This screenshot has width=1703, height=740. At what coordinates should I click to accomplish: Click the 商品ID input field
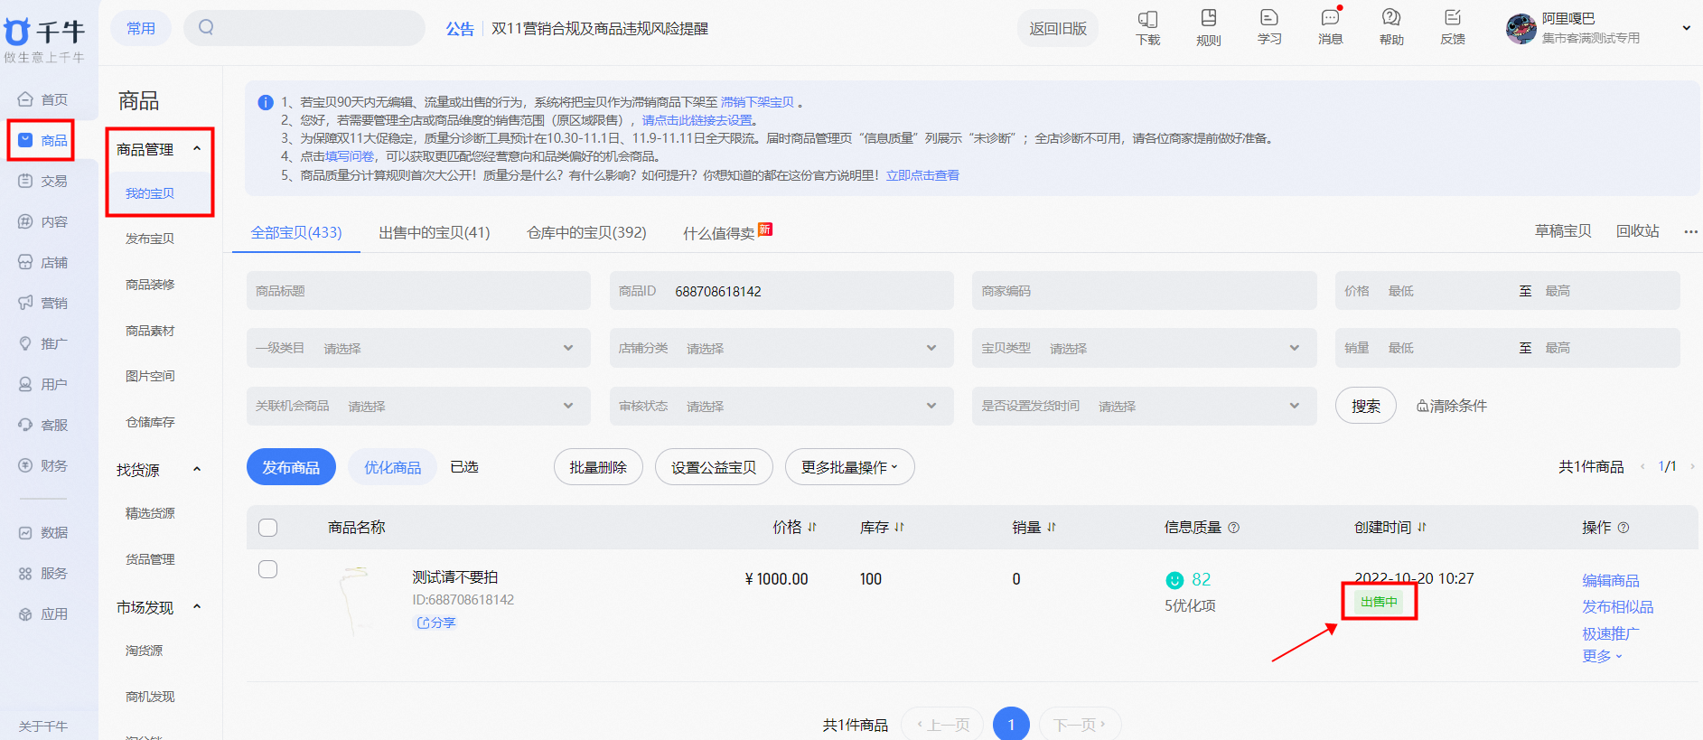[x=781, y=291]
